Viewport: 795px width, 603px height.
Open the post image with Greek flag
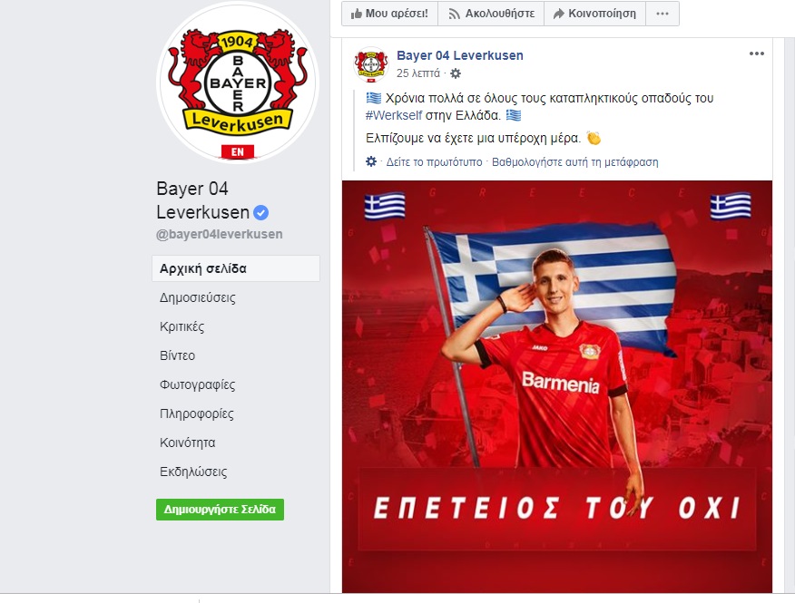pos(557,386)
